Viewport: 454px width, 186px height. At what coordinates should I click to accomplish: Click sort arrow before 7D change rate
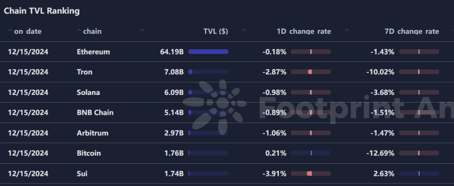pos(347,30)
